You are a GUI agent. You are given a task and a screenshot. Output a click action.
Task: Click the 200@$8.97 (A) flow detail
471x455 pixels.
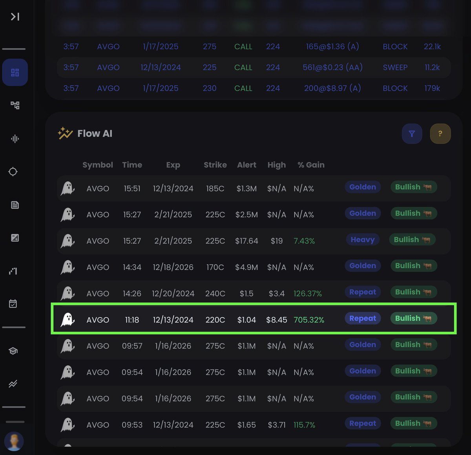point(332,88)
